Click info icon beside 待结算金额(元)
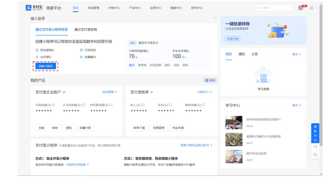Image resolution: width=333 pixels, height=177 pixels. coord(111,105)
